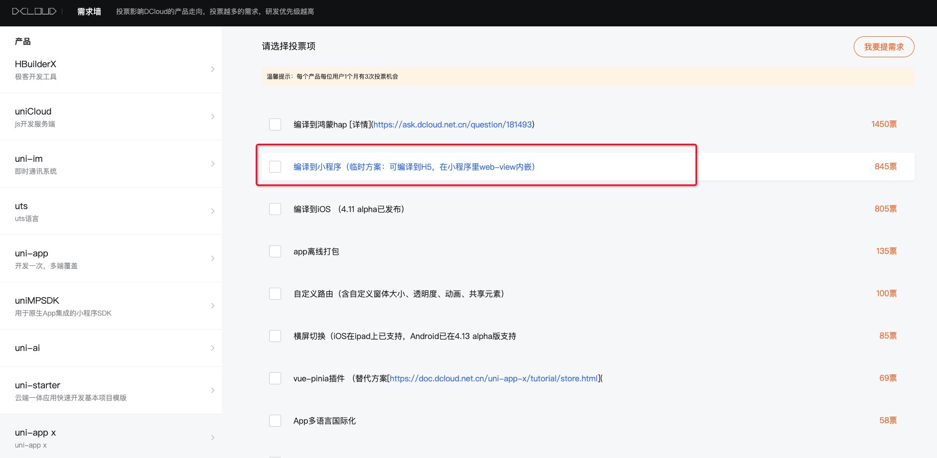
Task: Select uniMPSDK product in sidebar
Action: click(x=111, y=306)
